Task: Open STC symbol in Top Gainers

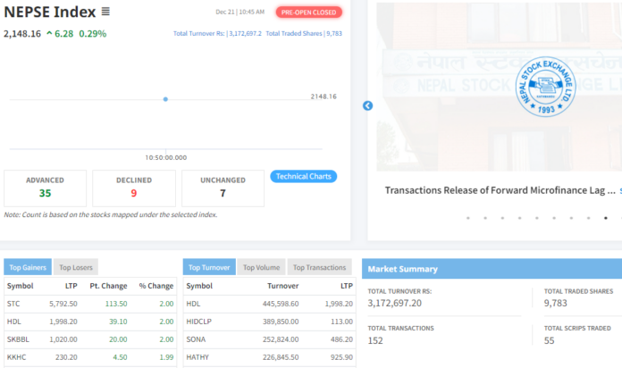Action: pos(15,304)
